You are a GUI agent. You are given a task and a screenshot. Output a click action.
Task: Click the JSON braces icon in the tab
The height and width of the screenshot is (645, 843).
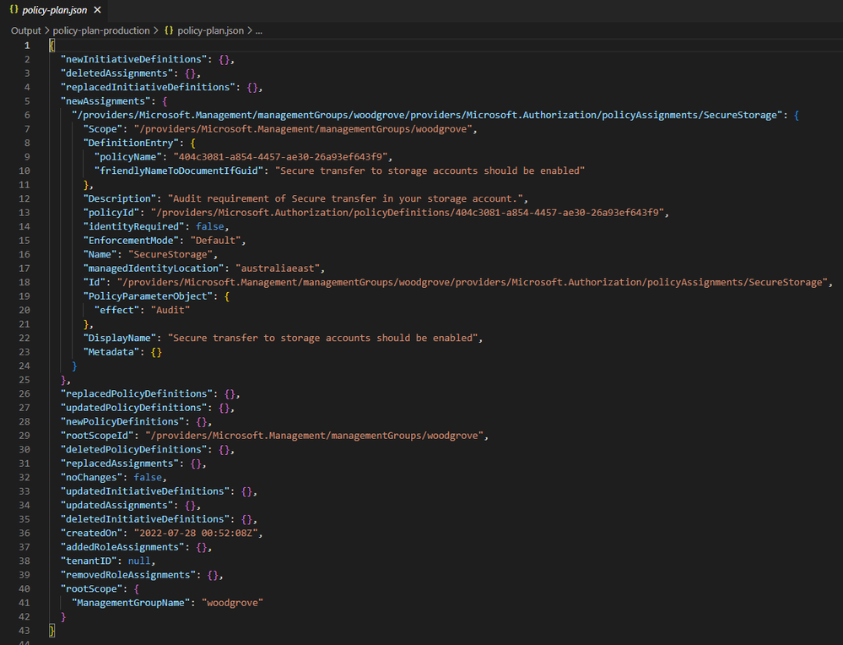point(14,9)
